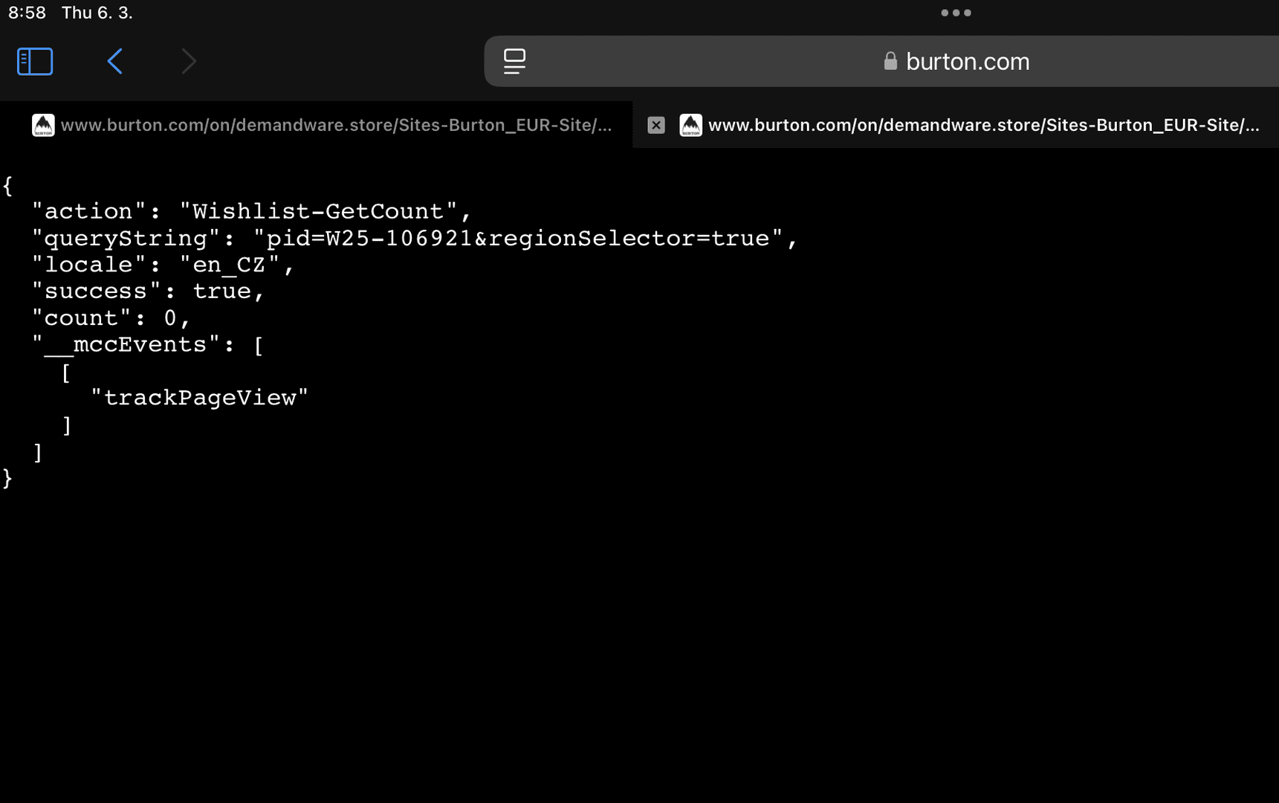Click the Burton favicon on the active tab
Screen dimensions: 1279x803
(x=690, y=125)
